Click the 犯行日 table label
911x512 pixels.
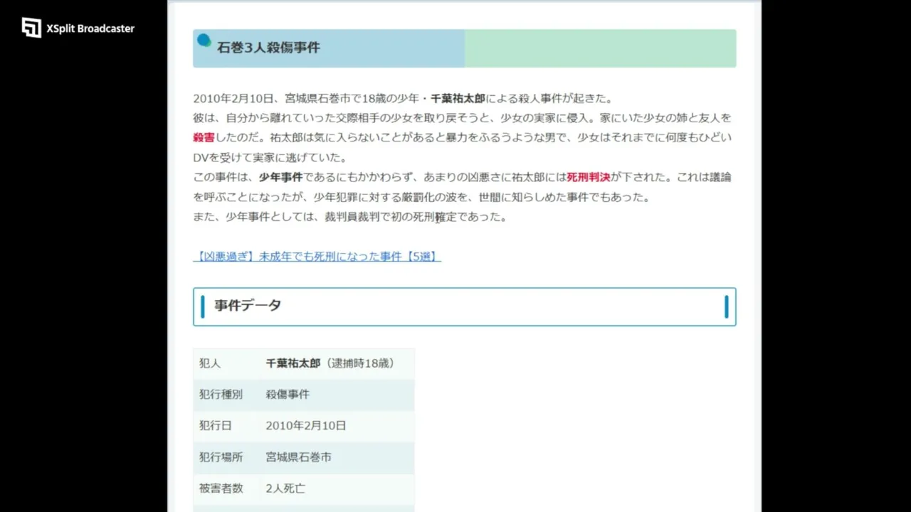coord(215,426)
